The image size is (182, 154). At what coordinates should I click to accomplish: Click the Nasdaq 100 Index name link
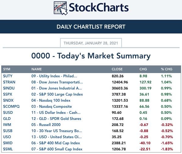(x=51, y=100)
